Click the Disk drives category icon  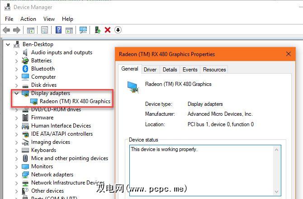(25, 85)
